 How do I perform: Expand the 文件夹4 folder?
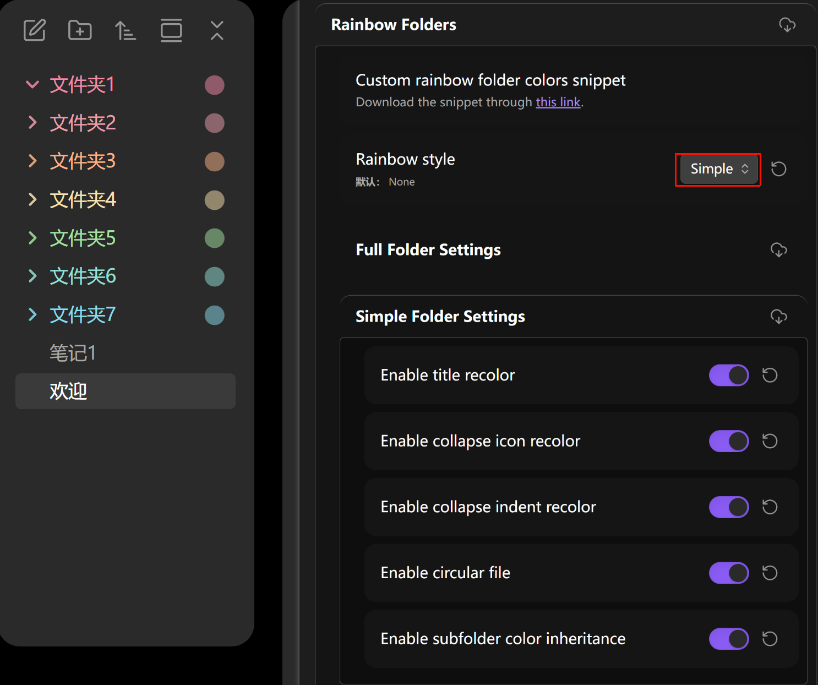tap(32, 199)
